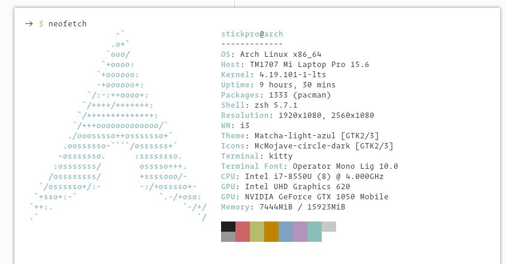This screenshot has height=264, width=505.
Task: Select the Theme: Matcha-light-azul line
Action: click(x=300, y=135)
